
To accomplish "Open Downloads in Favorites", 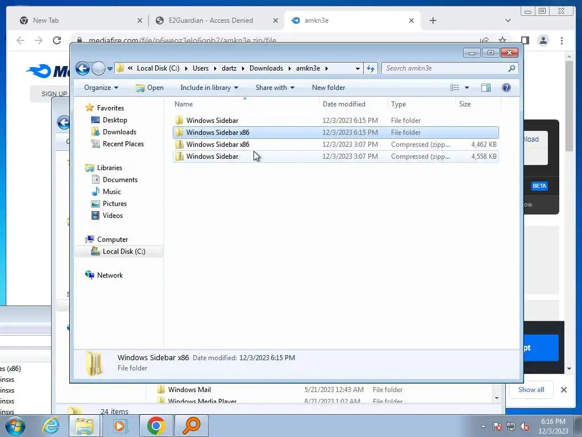I will [119, 132].
